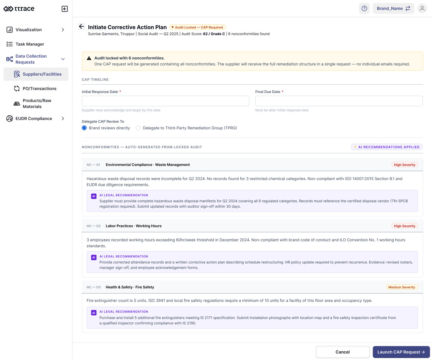The width and height of the screenshot is (433, 361).
Task: Collapse Data Collection Requests chevron
Action: 63,59
